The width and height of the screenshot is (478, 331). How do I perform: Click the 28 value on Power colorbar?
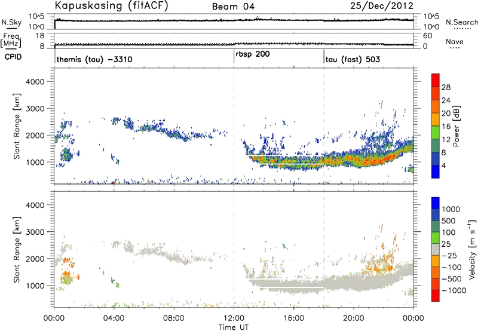446,87
